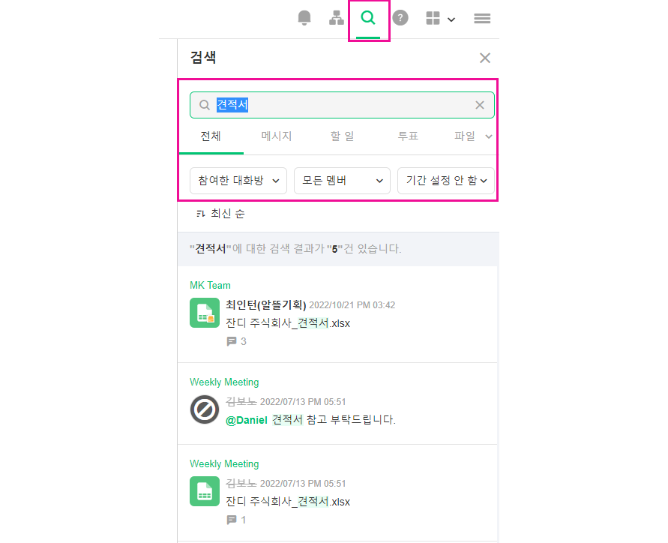Expand the 모든 멤버 dropdown

342,181
